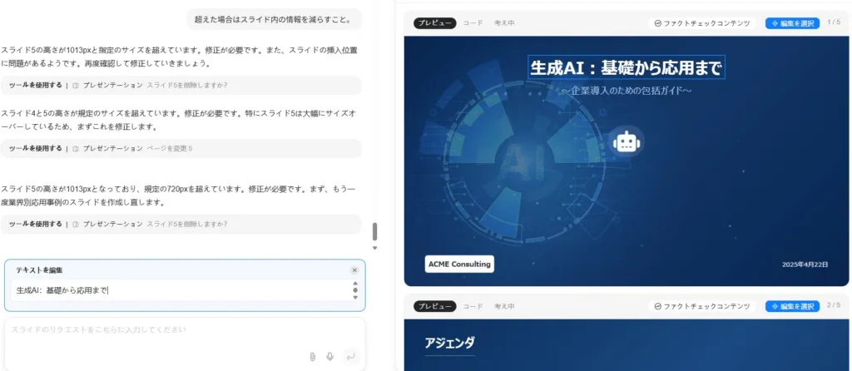Click user message 超えた場合はスライド内の情報を減らすこと。

tap(274, 20)
